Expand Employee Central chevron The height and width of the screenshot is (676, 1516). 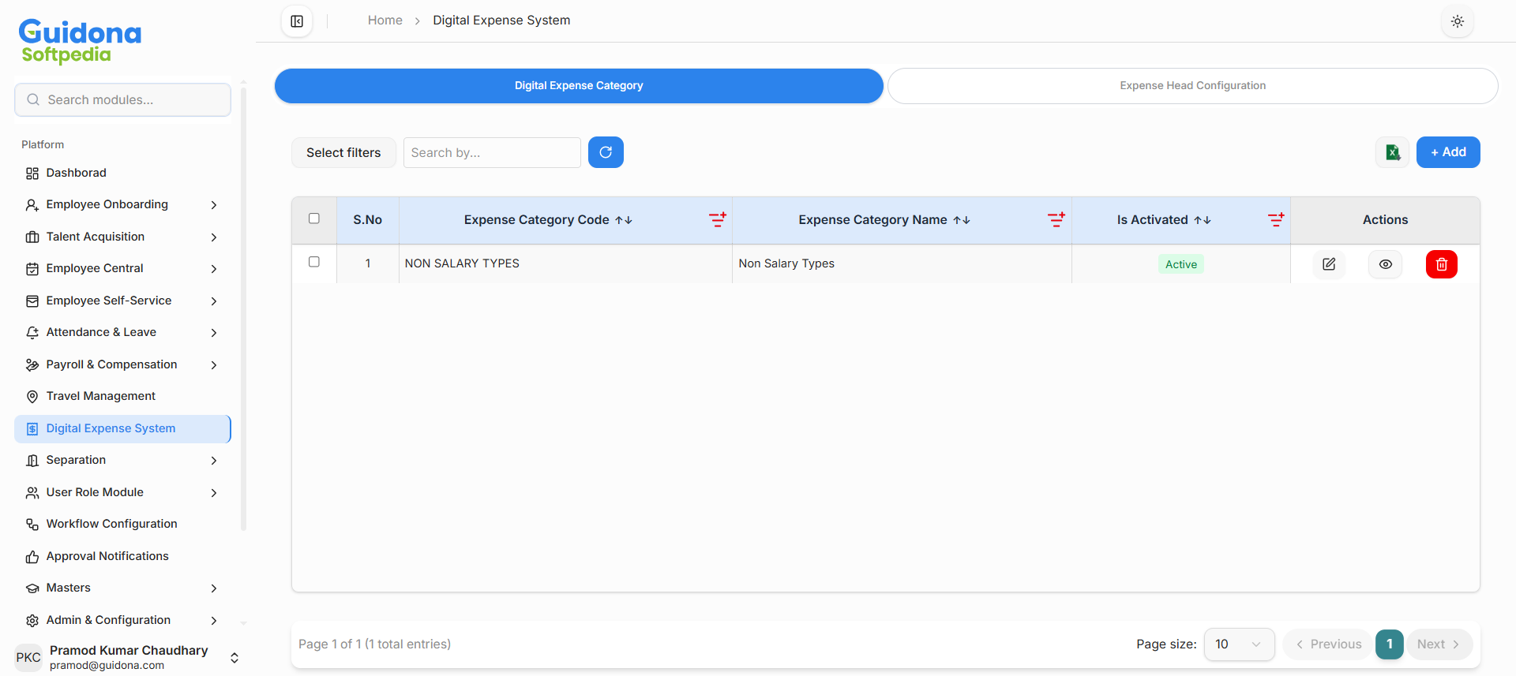214,269
